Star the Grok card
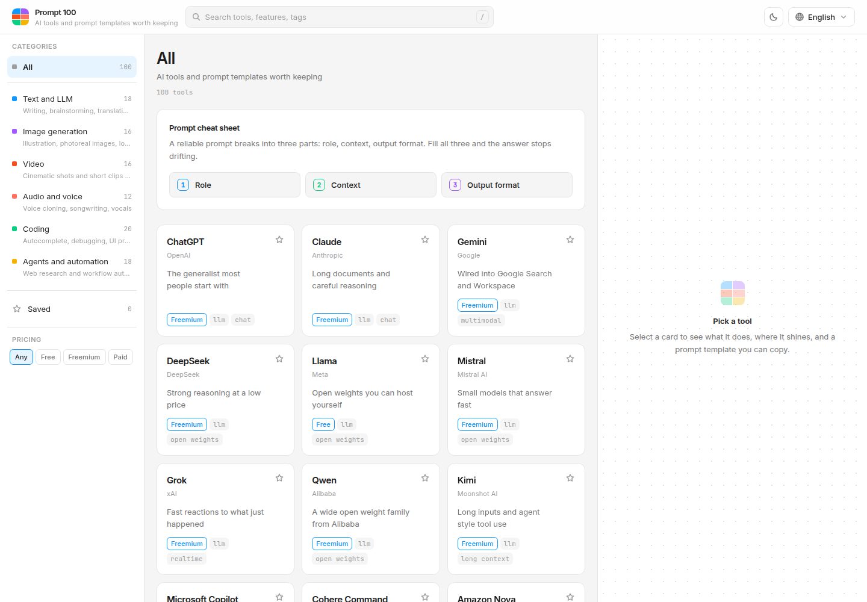Image resolution: width=867 pixels, height=602 pixels. tap(279, 478)
